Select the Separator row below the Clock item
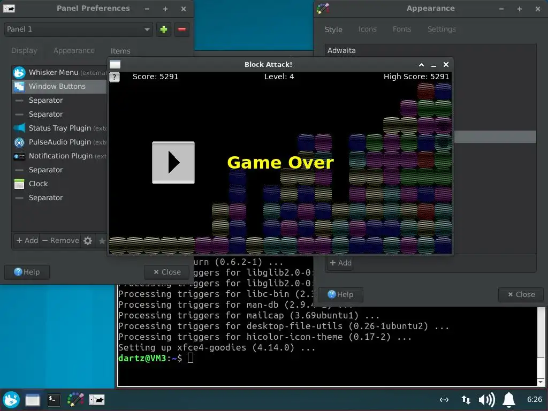 point(59,198)
